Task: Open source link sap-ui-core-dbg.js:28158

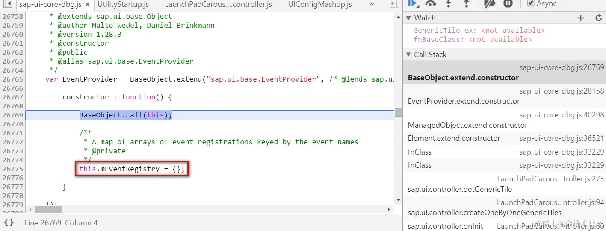Action: (x=562, y=91)
